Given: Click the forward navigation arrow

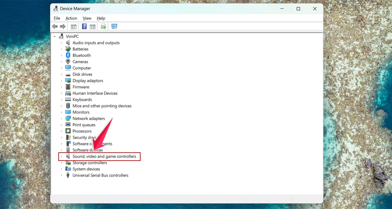Looking at the screenshot, I should [x=63, y=26].
